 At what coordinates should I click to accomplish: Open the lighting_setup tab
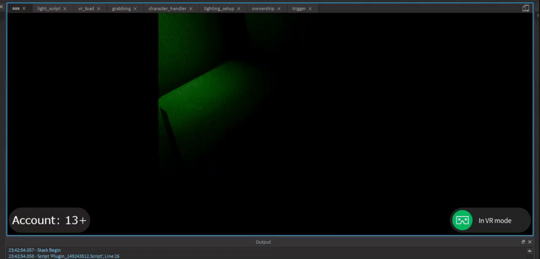[x=219, y=9]
